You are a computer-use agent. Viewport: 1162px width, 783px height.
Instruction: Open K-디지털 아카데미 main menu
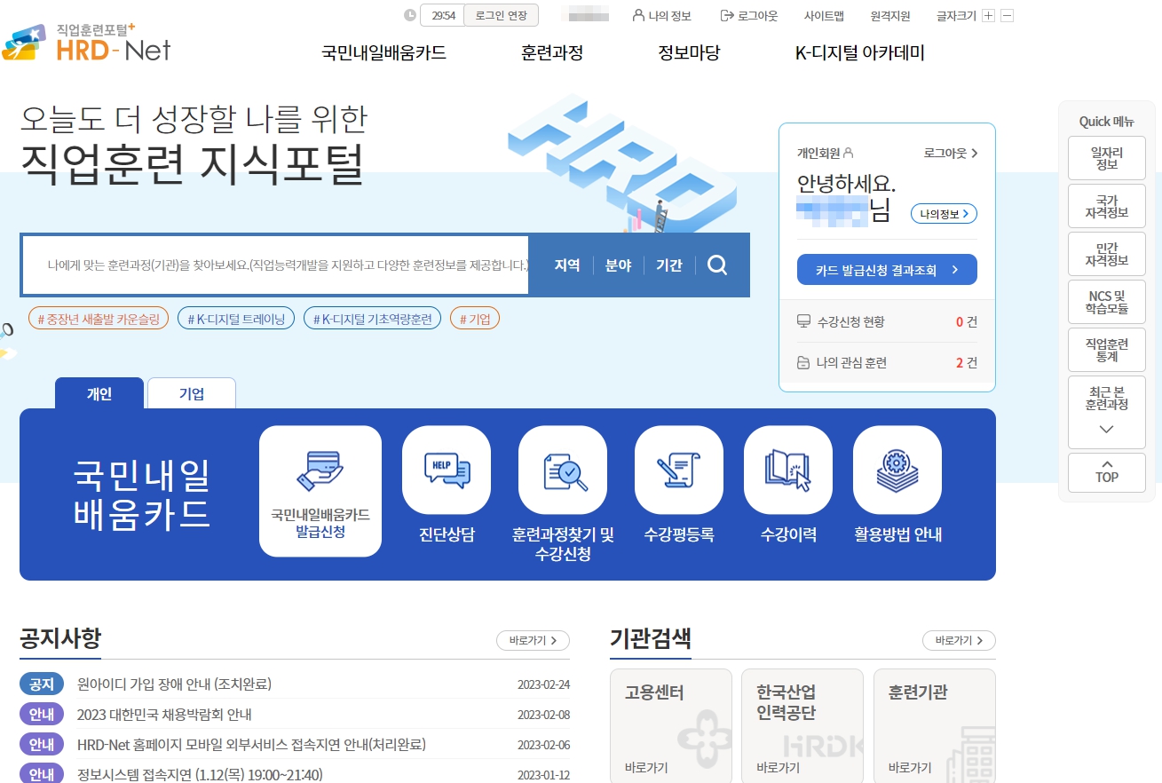[x=860, y=52]
